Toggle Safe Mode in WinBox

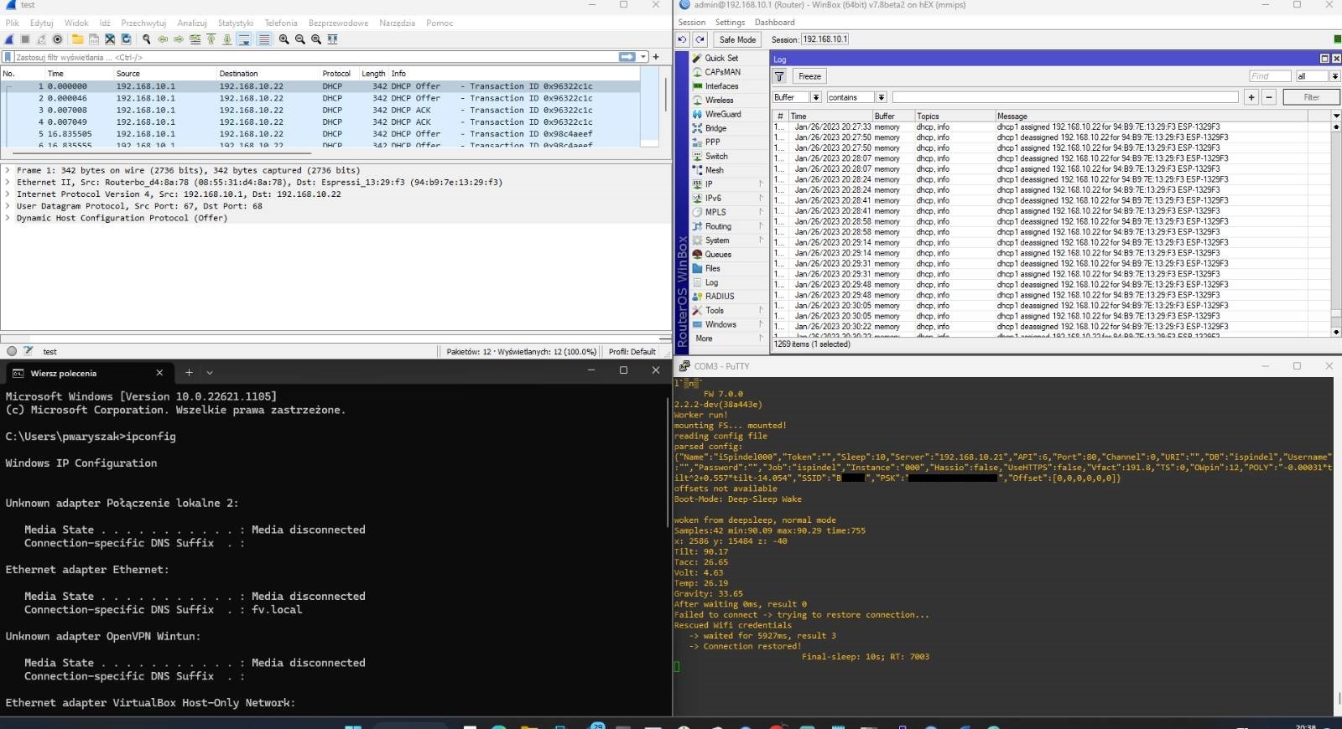tap(737, 39)
